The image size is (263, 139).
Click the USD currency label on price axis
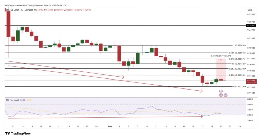[x=250, y=10]
